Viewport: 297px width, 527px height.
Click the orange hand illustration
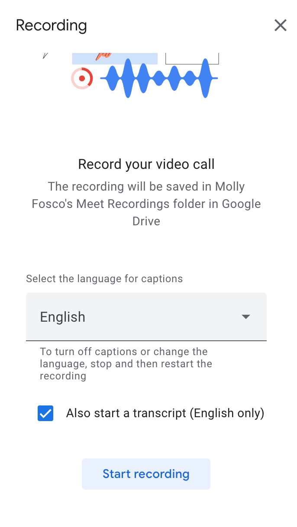[x=104, y=56]
